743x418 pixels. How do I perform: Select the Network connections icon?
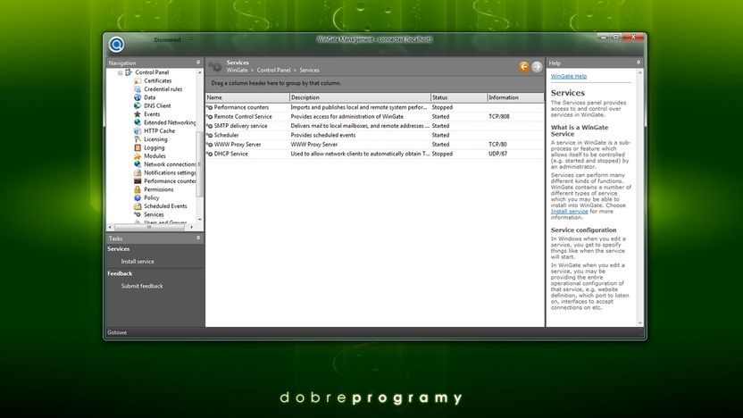(138, 164)
